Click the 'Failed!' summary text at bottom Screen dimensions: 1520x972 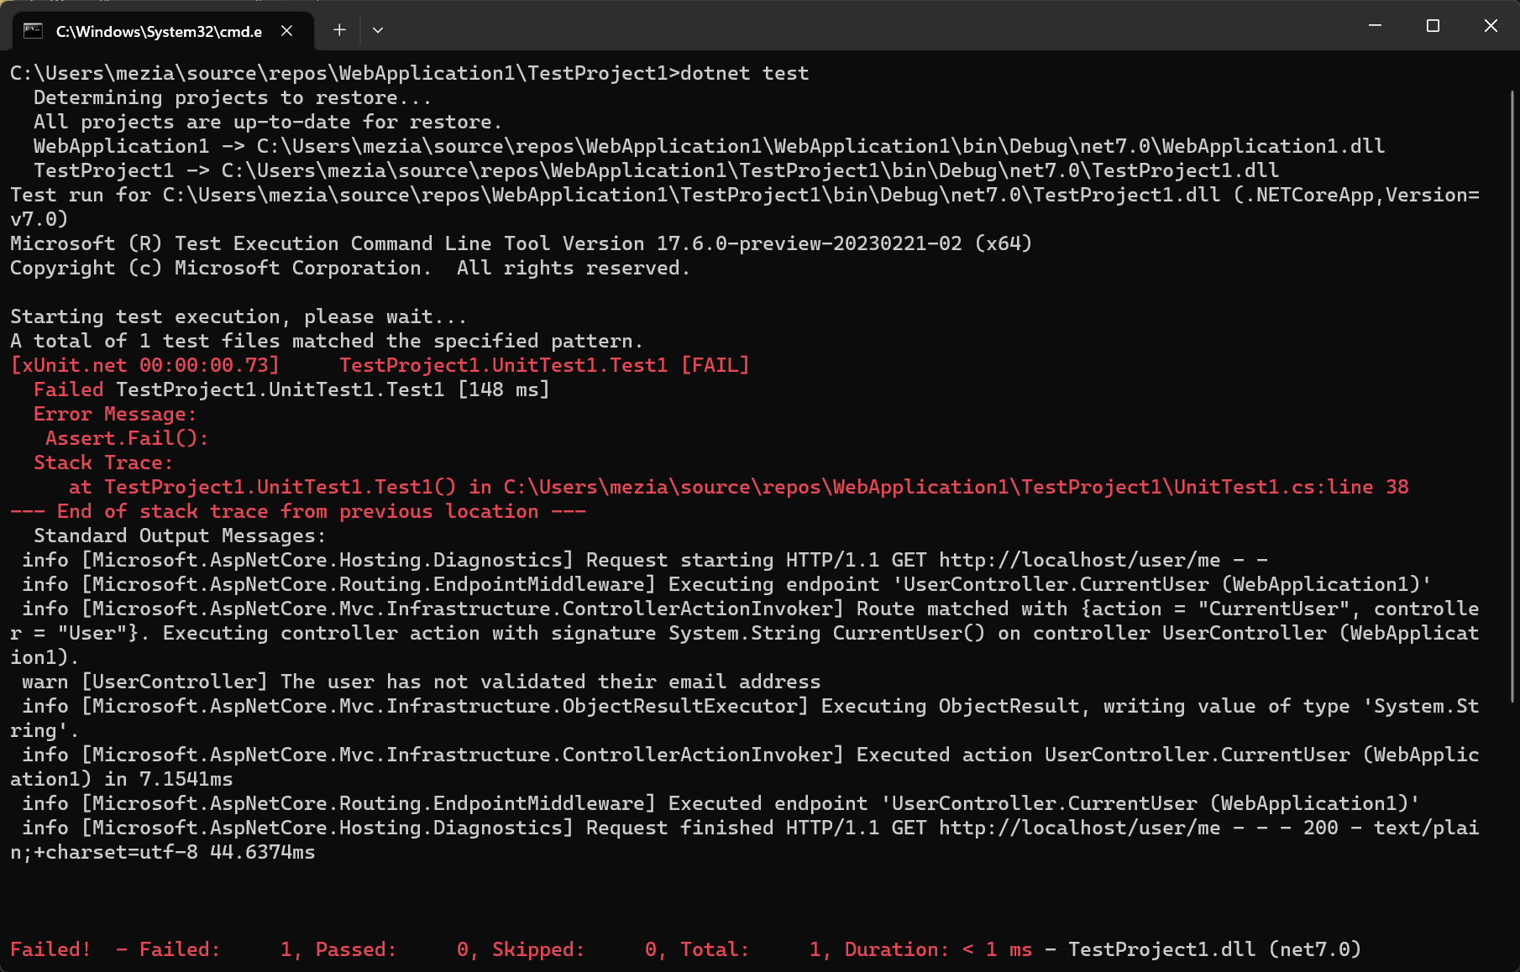[x=50, y=949]
